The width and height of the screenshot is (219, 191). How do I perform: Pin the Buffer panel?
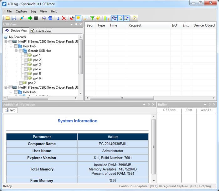click(210, 105)
